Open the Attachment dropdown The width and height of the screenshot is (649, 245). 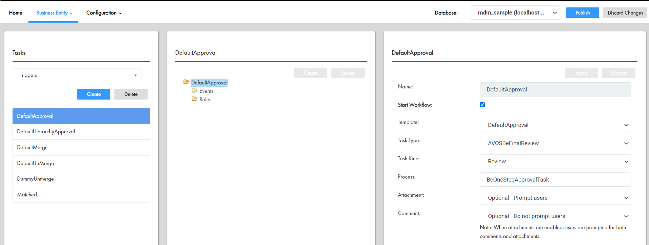click(555, 198)
